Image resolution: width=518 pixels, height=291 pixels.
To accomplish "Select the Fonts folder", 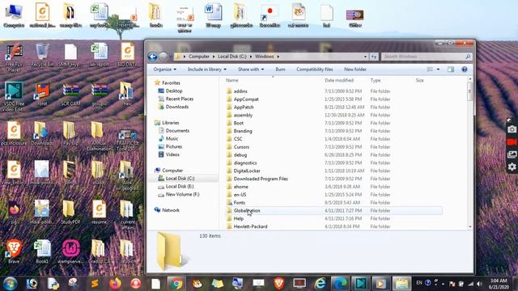I will coord(240,203).
